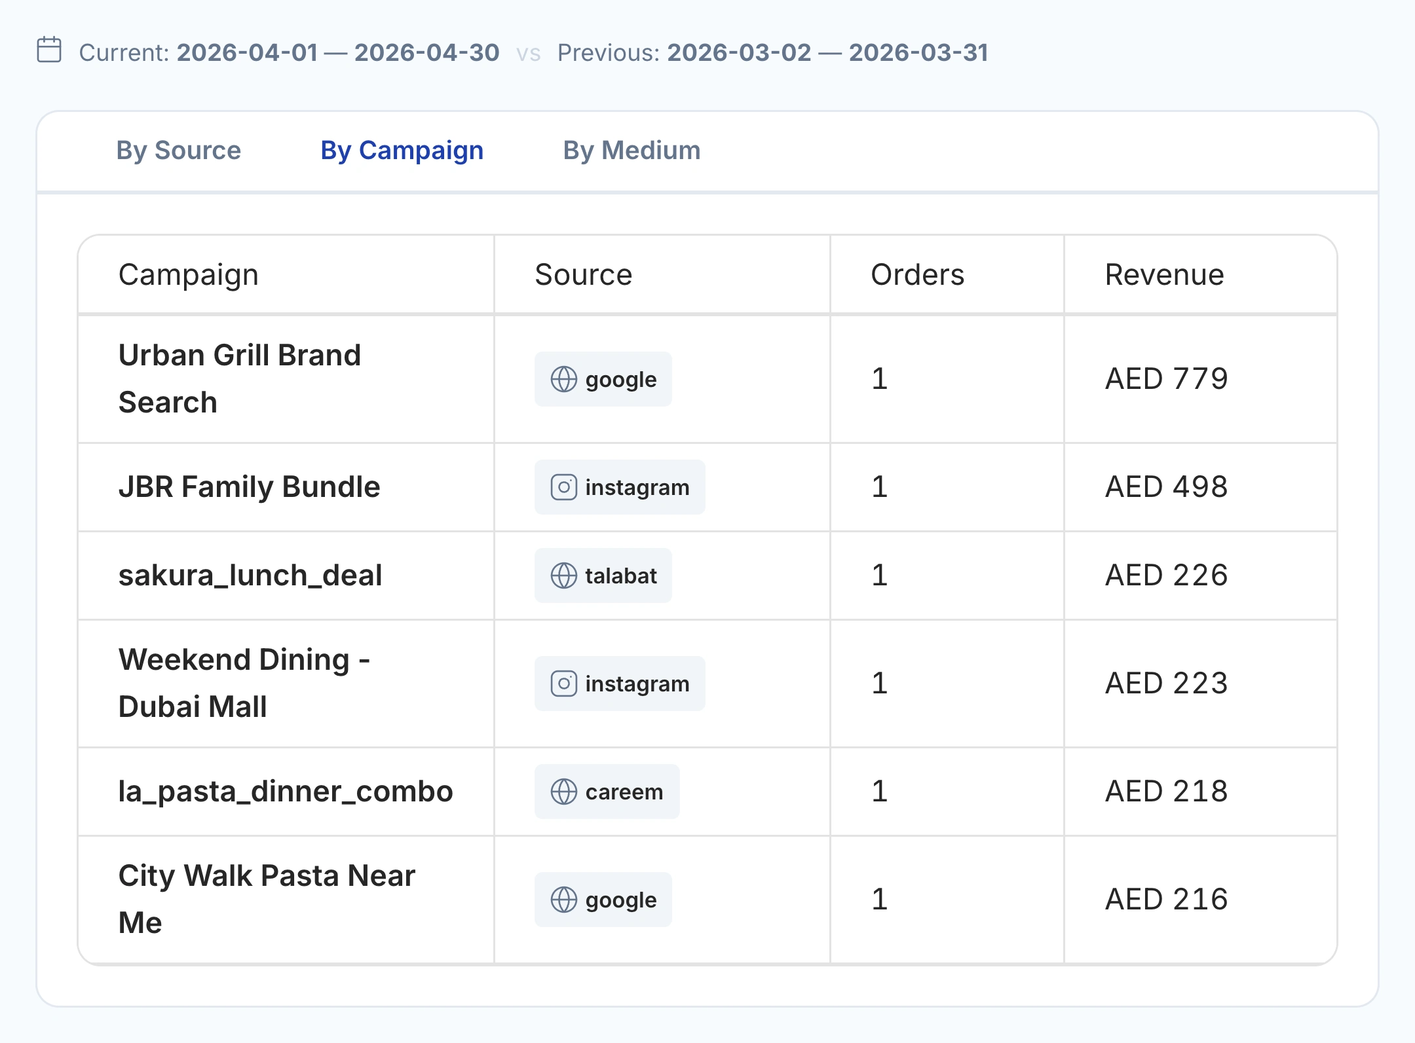Select the la_pasta_dinner_combo campaign name
This screenshot has width=1415, height=1043.
click(286, 792)
